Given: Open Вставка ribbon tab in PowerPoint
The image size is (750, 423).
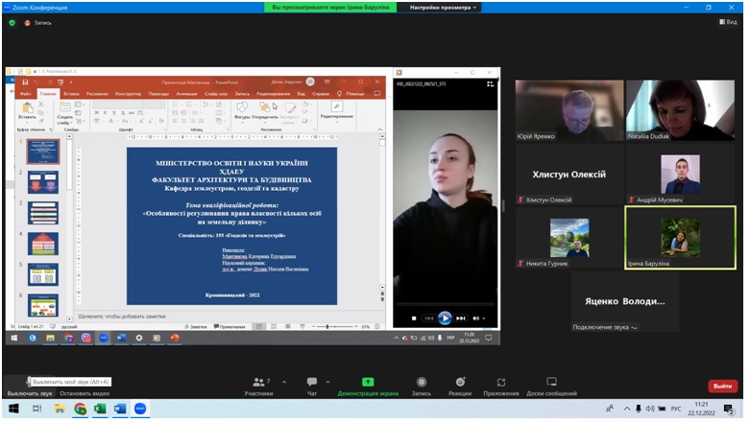Looking at the screenshot, I should point(71,94).
